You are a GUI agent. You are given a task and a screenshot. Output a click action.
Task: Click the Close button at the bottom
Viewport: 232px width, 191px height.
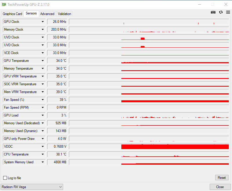click(220, 187)
